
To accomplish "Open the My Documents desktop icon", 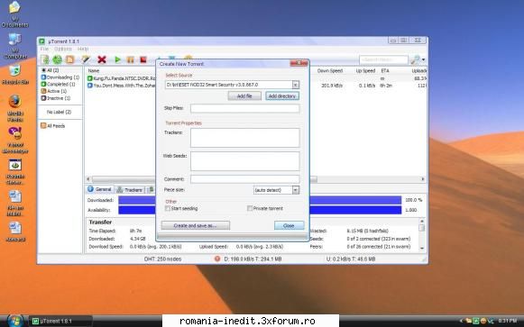I will tap(14, 14).
